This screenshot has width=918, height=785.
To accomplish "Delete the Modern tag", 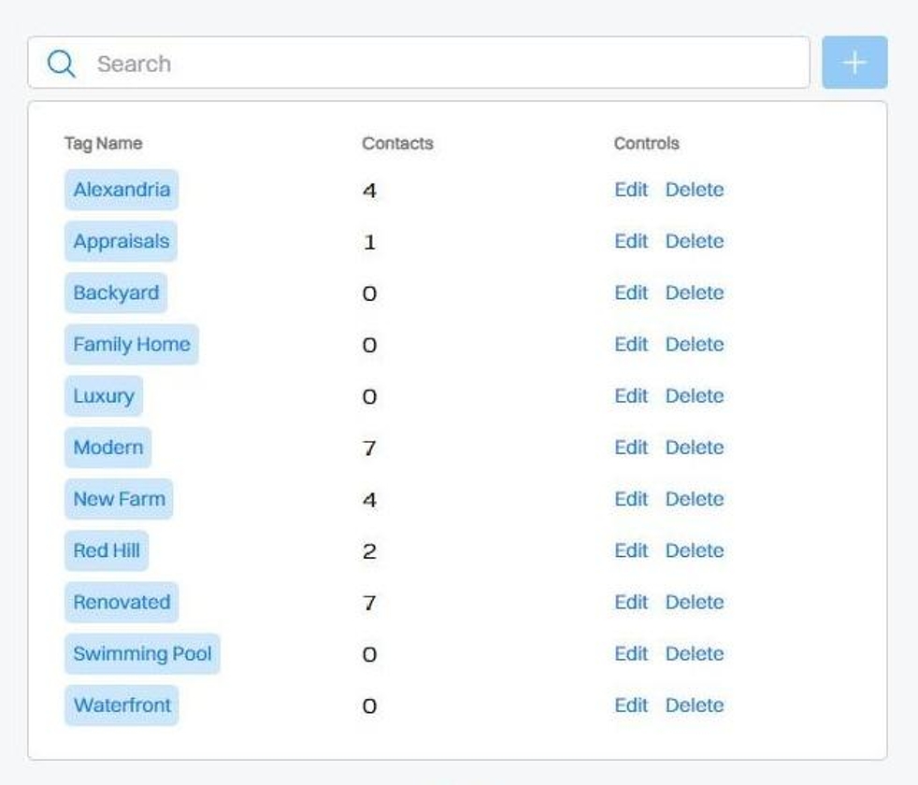I will pos(695,447).
